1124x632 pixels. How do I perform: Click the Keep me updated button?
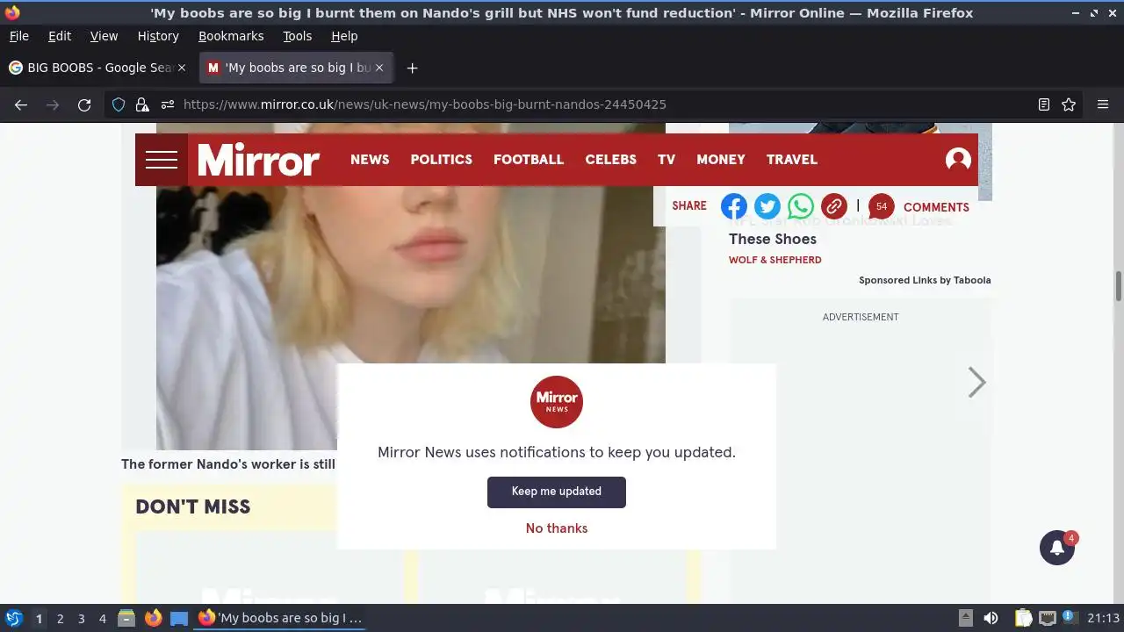pos(557,492)
